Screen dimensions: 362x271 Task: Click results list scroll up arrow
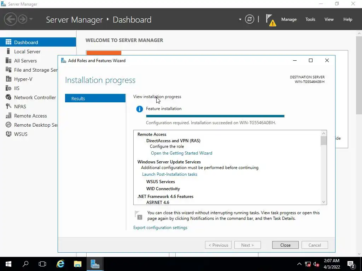pos(324,133)
